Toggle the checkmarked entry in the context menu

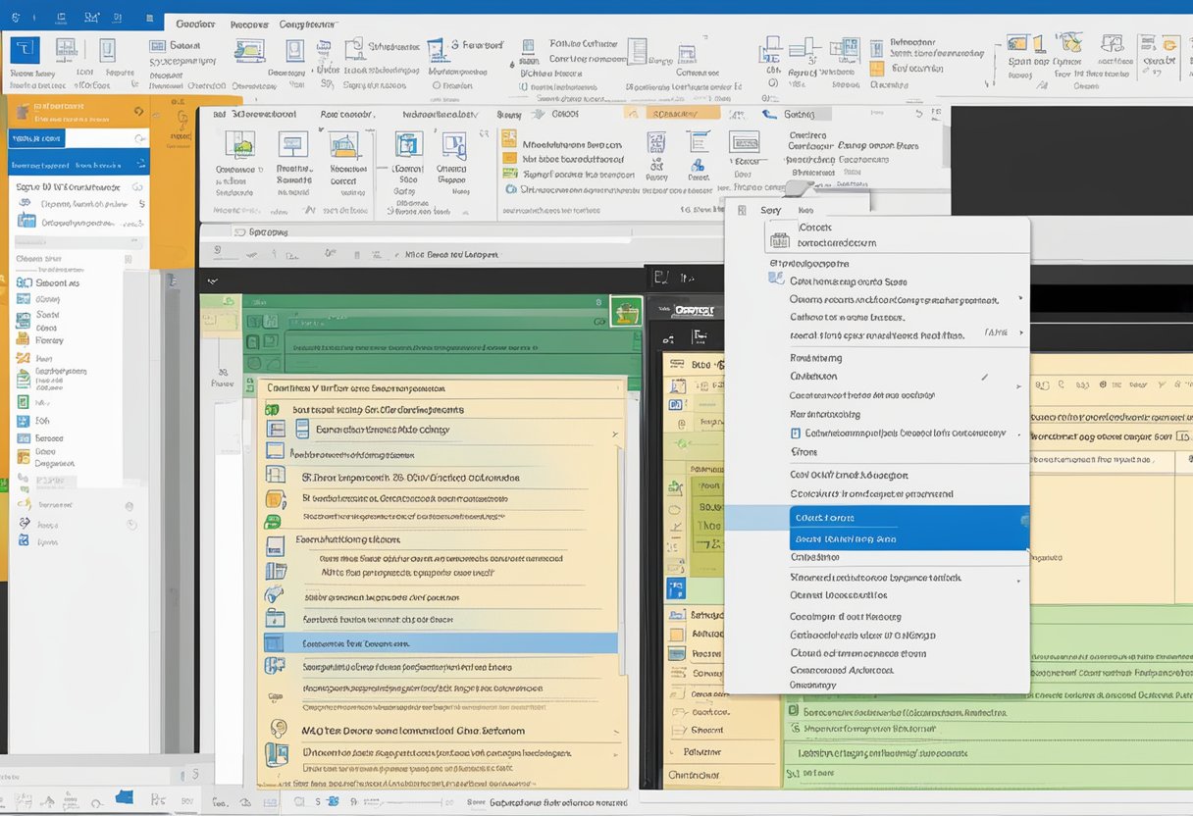click(x=883, y=377)
